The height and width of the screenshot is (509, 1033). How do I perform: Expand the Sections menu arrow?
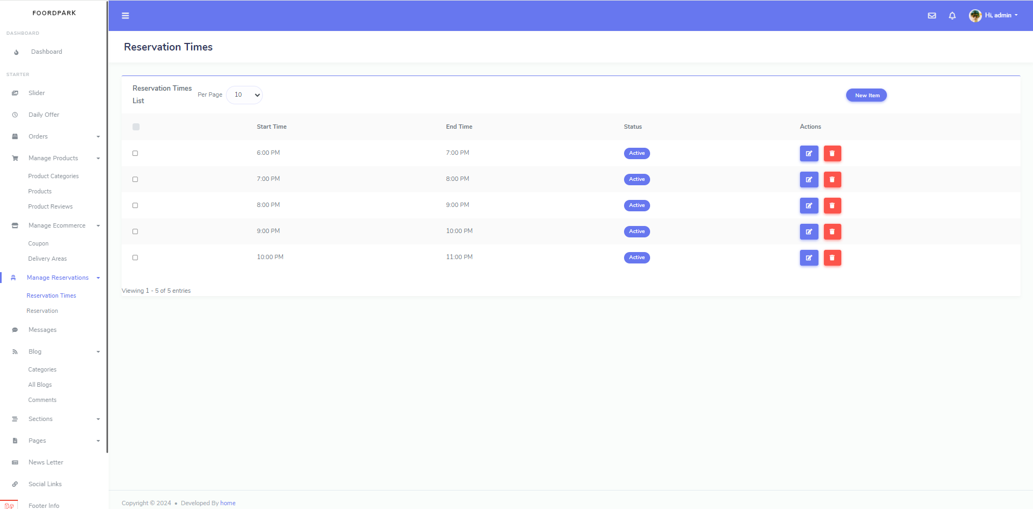tap(98, 419)
